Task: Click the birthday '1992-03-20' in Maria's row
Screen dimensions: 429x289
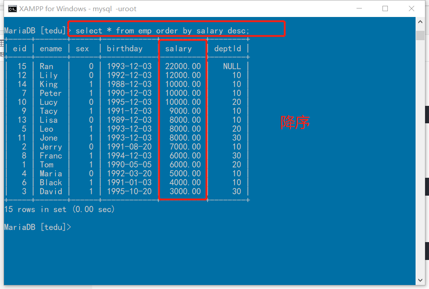Action: tap(129, 174)
